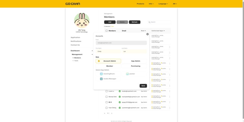Screen dimensions: 244x122
Task: Click the Last Name field containing Lai
Action: coord(134,51)
